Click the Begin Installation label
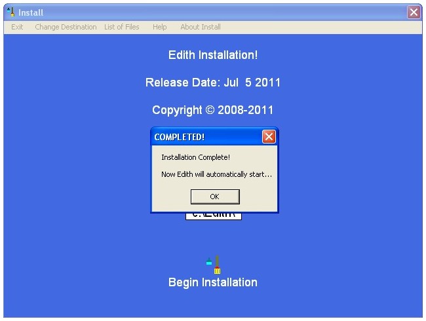The width and height of the screenshot is (426, 321). coord(213,282)
